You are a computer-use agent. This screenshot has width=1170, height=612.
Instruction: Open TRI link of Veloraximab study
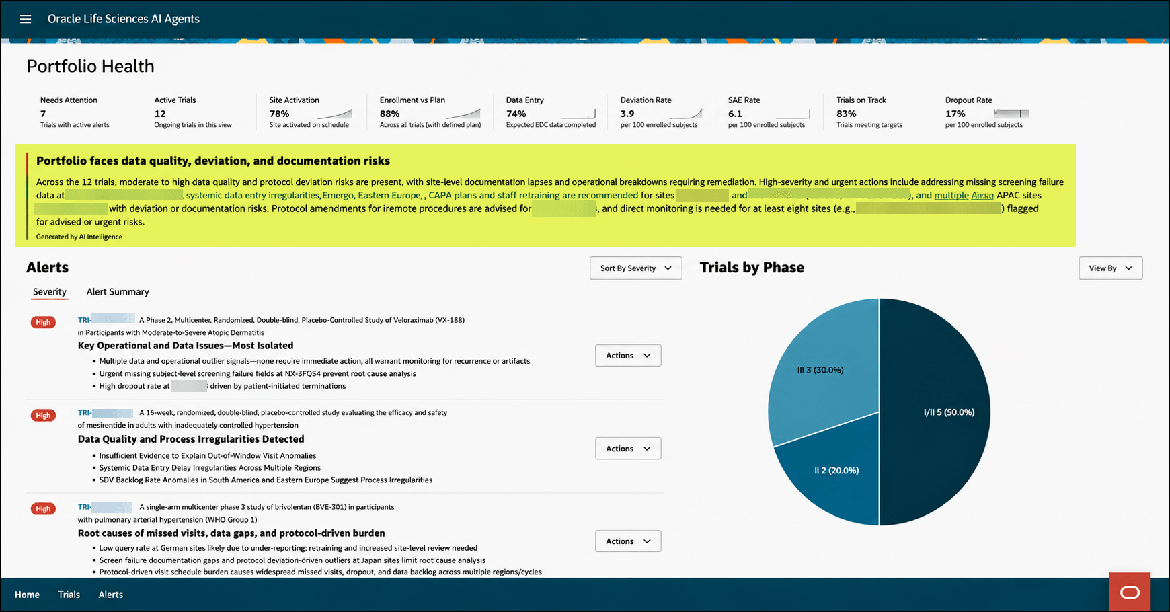tap(106, 320)
